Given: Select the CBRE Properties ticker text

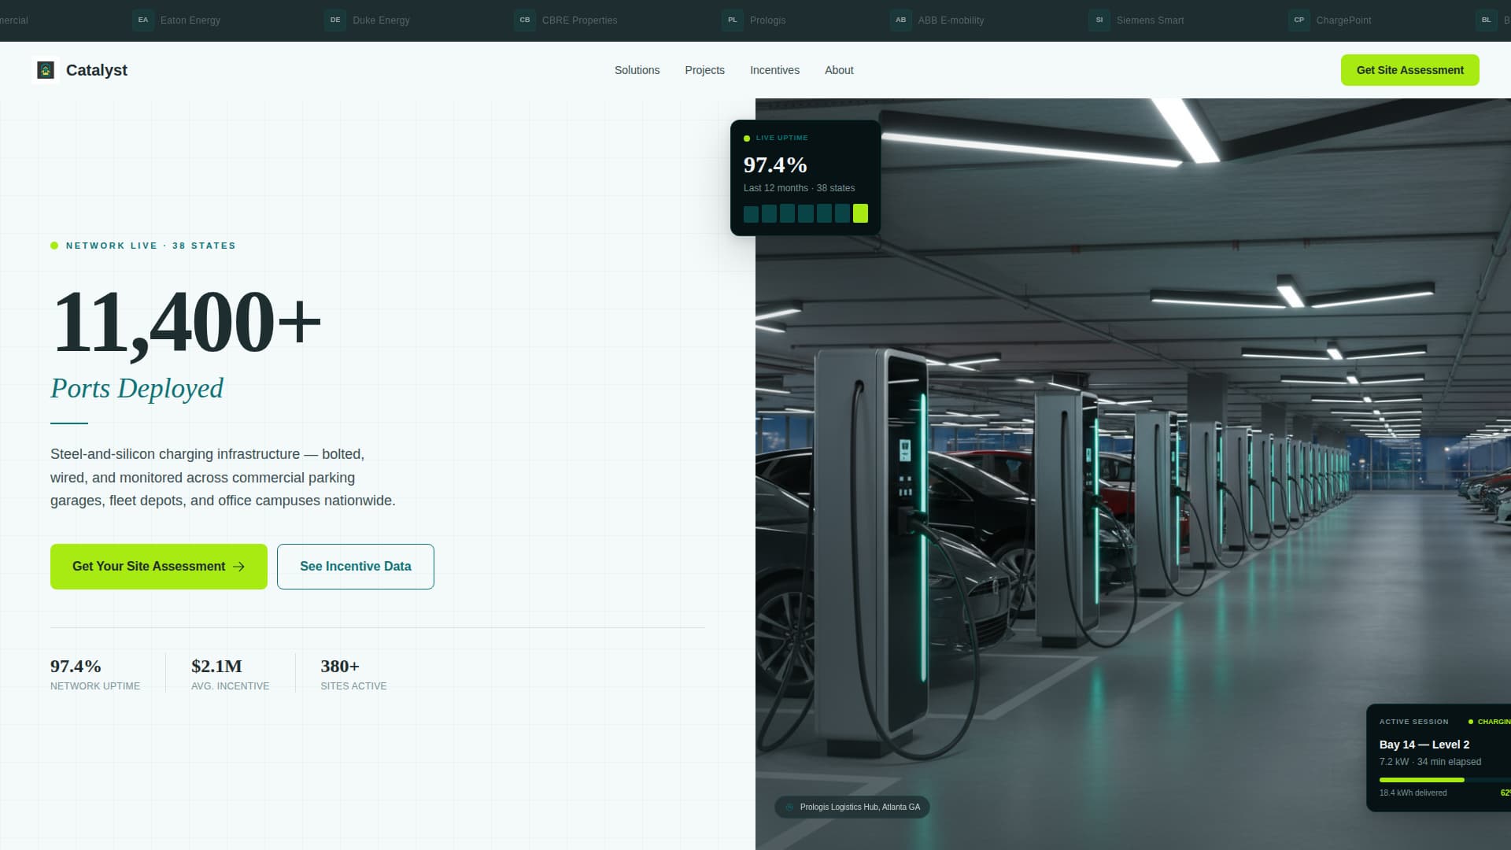Looking at the screenshot, I should (x=579, y=20).
